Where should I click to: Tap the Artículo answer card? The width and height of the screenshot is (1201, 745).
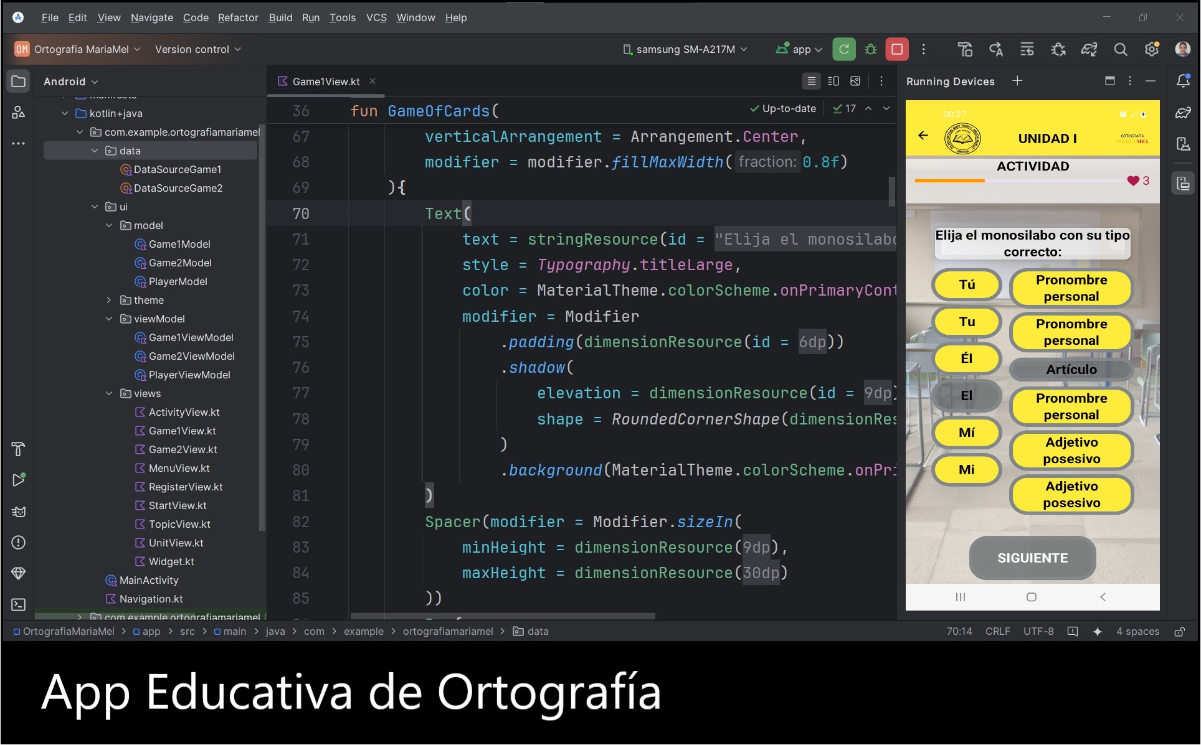pyautogui.click(x=1070, y=370)
